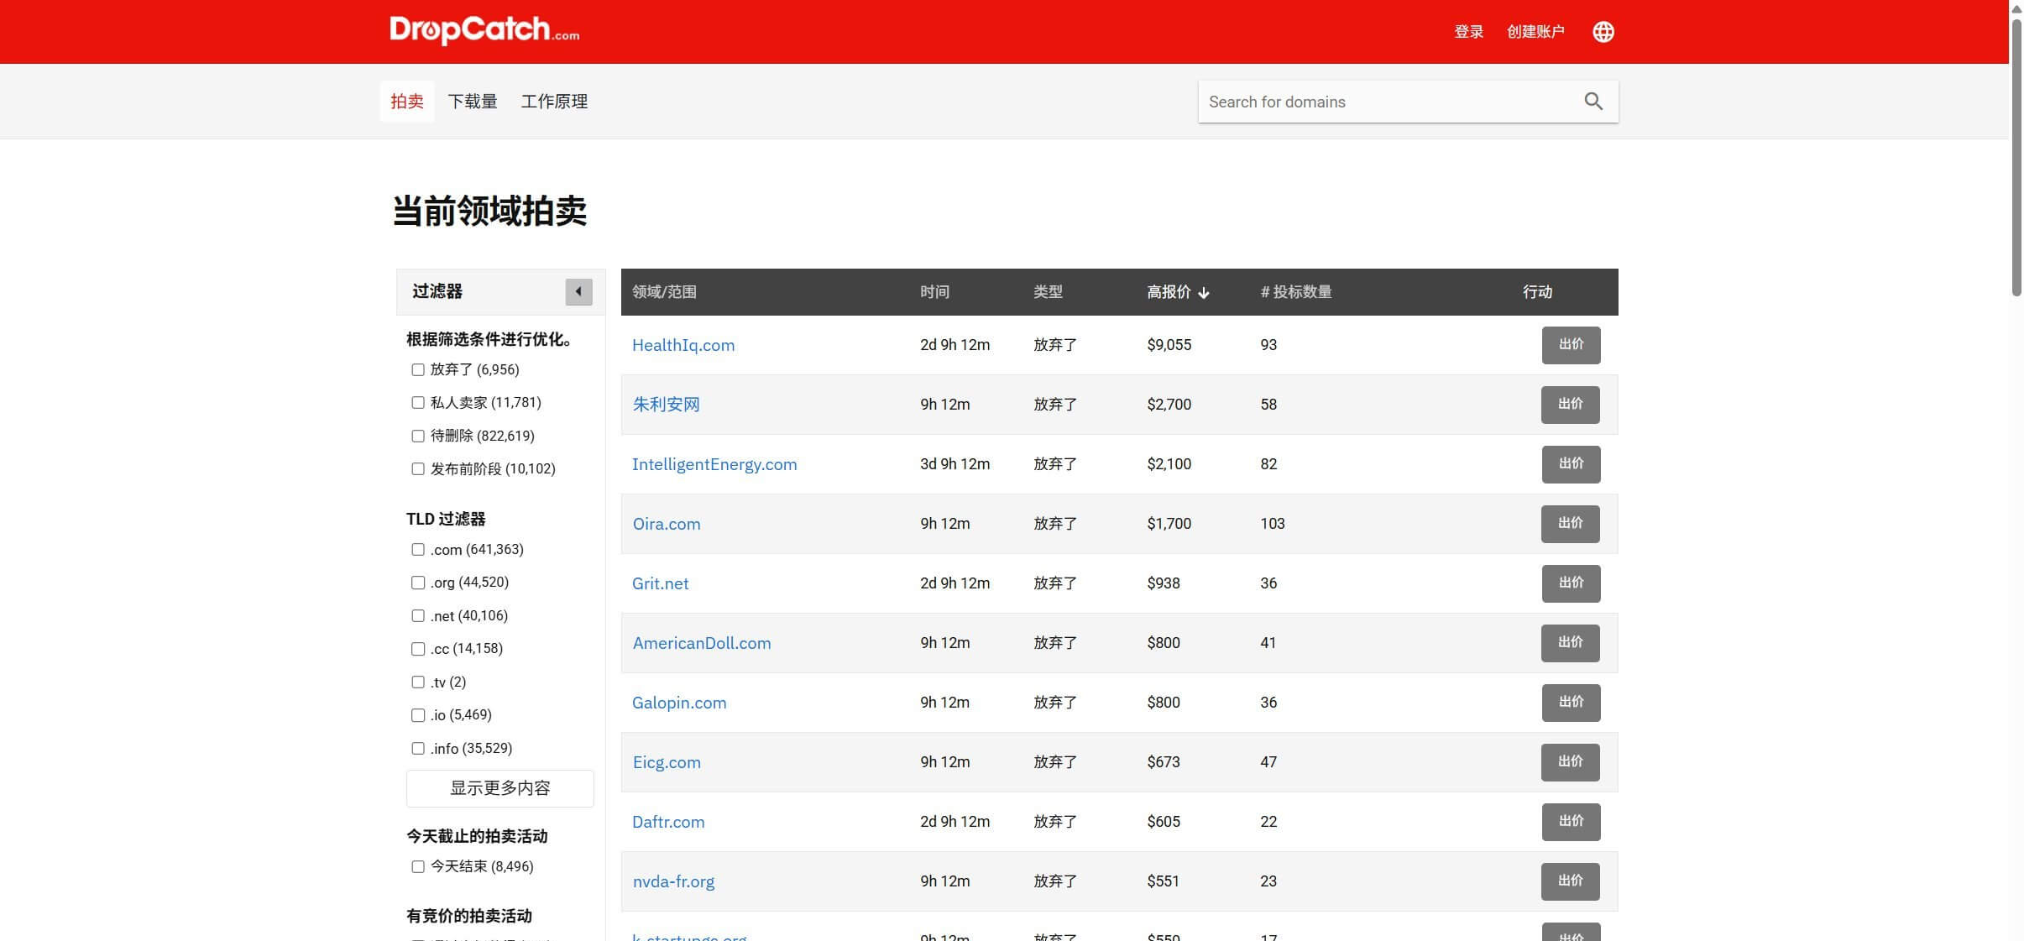Collapse the 过滤器 panel arrow

(578, 291)
